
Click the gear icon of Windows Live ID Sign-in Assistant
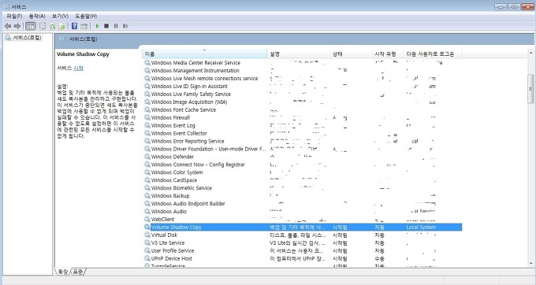147,86
